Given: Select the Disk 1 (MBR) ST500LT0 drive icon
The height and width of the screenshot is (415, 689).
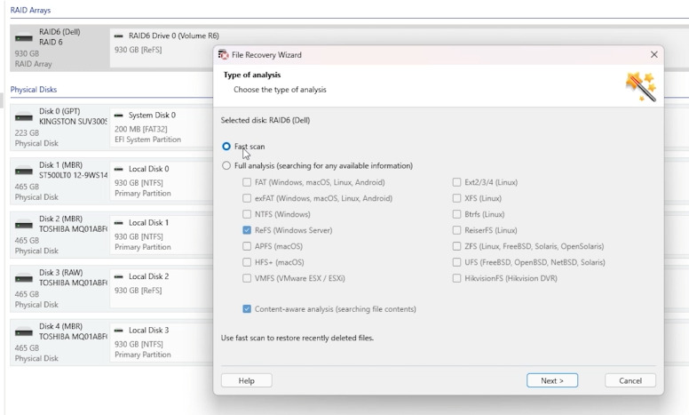Looking at the screenshot, I should click(x=24, y=172).
